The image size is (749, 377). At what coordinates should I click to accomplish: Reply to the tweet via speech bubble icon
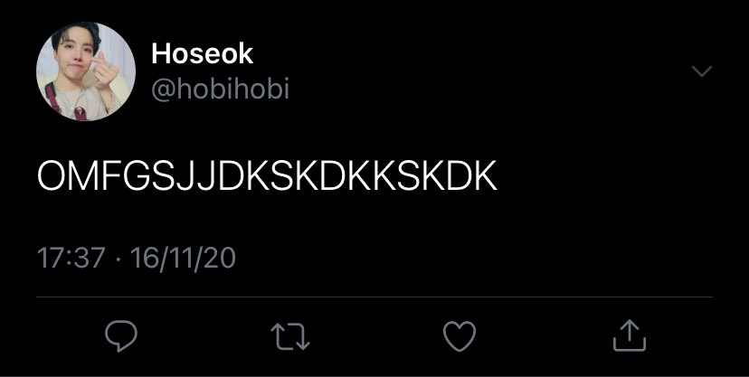tap(121, 336)
